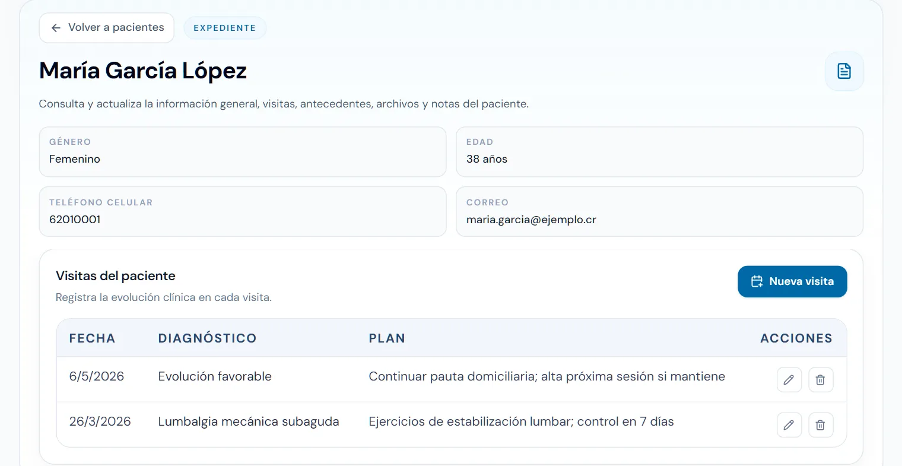Click the phone number 62010001
902x466 pixels.
(x=75, y=220)
